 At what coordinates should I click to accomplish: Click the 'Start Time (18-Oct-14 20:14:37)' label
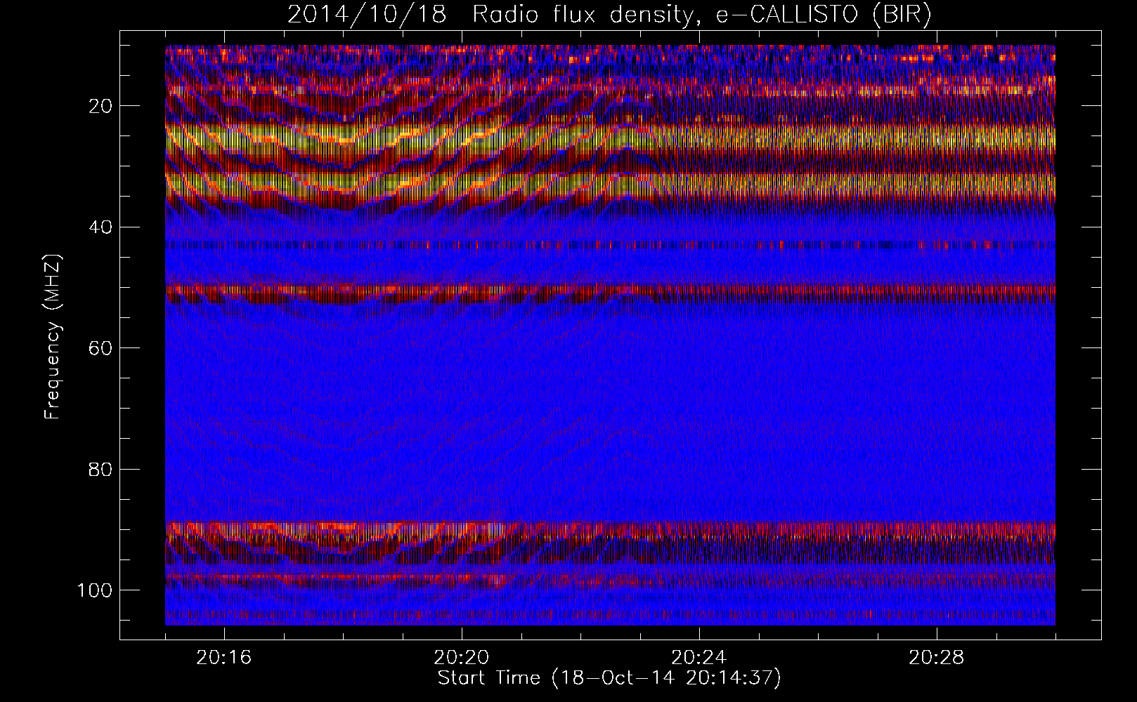609,678
